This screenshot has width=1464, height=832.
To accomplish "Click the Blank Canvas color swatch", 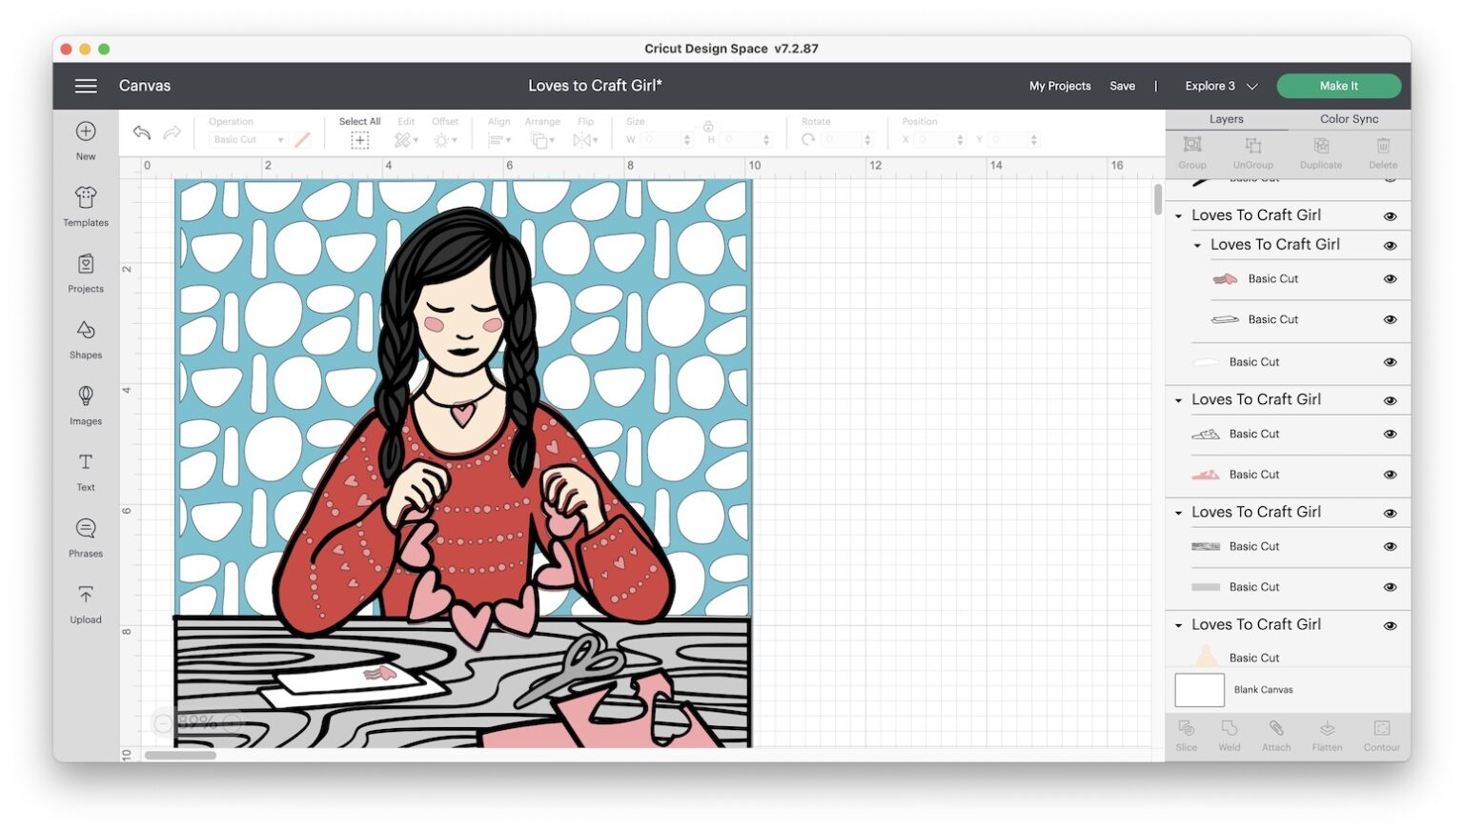I will click(1199, 690).
